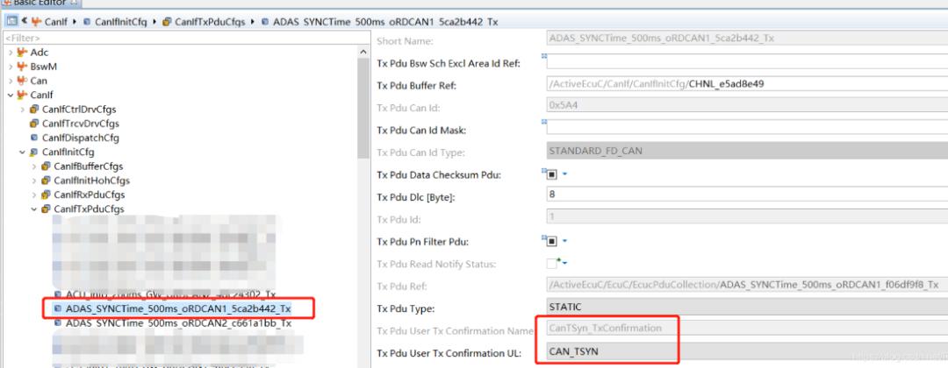Collapse the CanIf module node
Image resolution: width=948 pixels, height=368 pixels.
(11, 96)
